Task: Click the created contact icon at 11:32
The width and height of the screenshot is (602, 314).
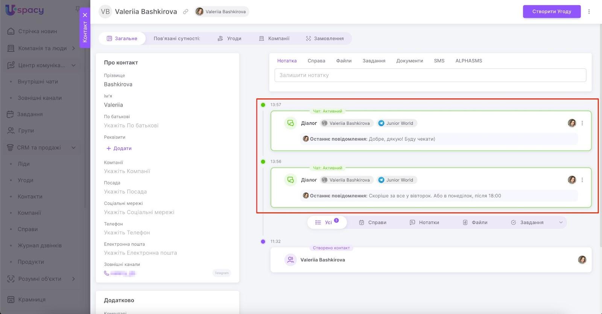Action: click(290, 260)
